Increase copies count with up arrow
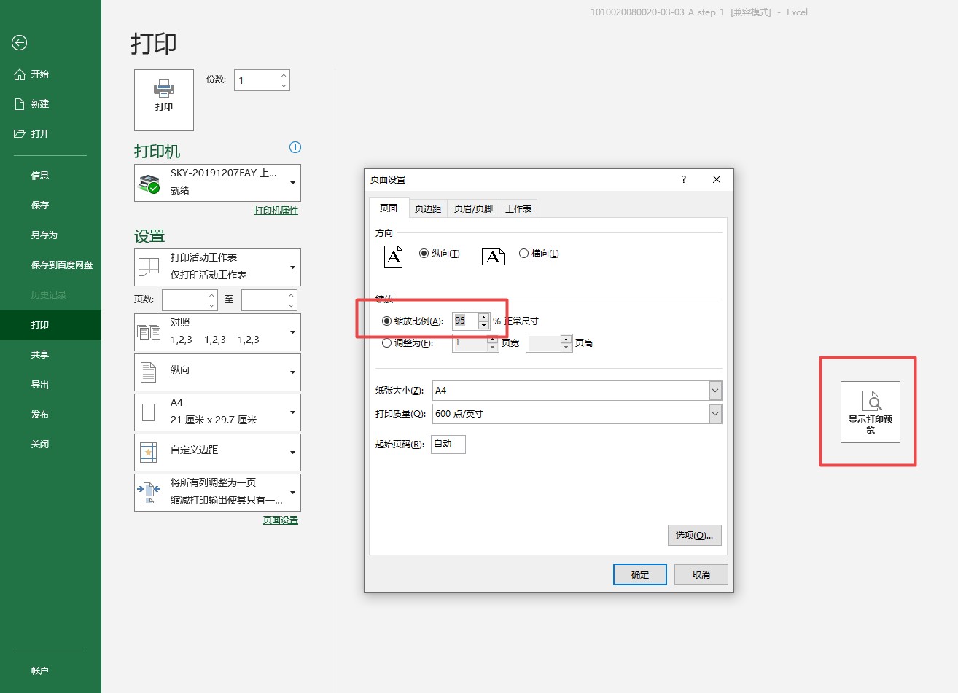This screenshot has height=693, width=958. 284,75
